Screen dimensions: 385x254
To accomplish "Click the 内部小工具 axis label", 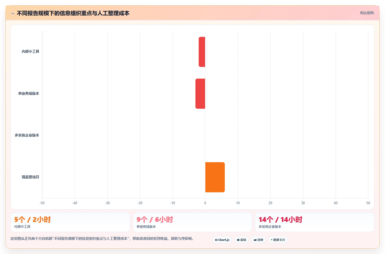I will click(x=30, y=51).
